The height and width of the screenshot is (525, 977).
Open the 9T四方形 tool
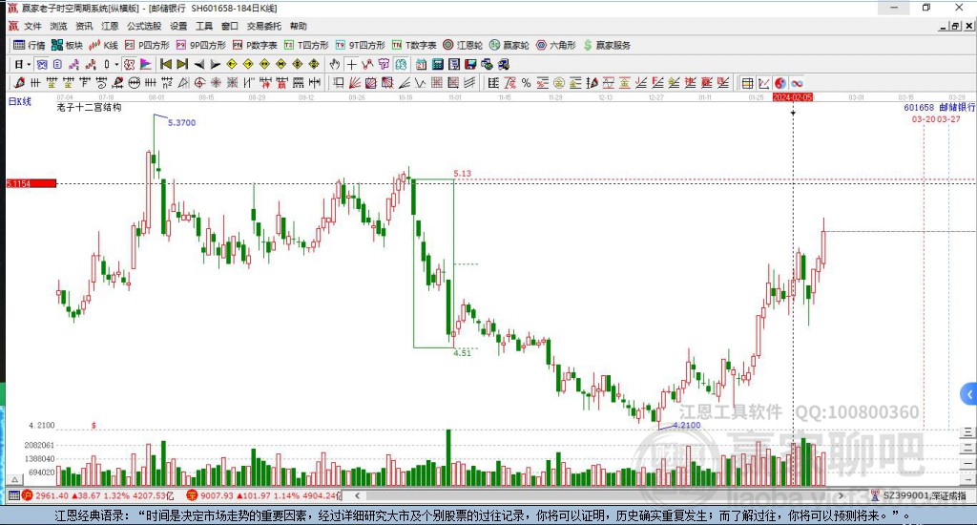click(360, 45)
